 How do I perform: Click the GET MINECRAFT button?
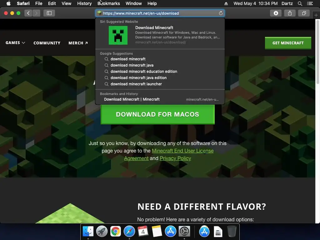(288, 43)
